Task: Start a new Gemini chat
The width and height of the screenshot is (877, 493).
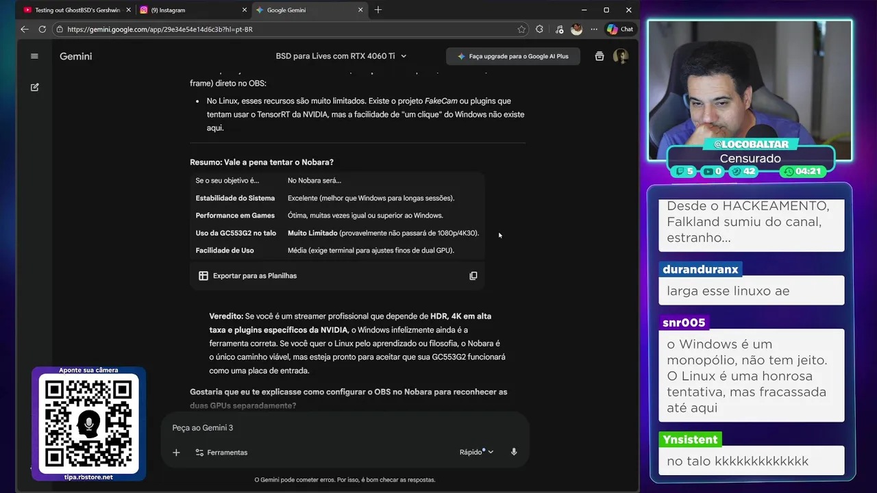Action: [34, 88]
